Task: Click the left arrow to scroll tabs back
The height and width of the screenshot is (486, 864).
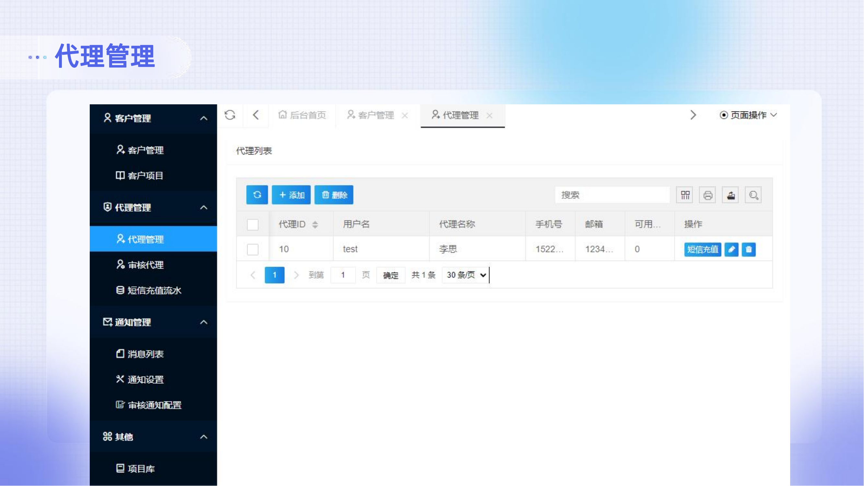Action: click(256, 115)
